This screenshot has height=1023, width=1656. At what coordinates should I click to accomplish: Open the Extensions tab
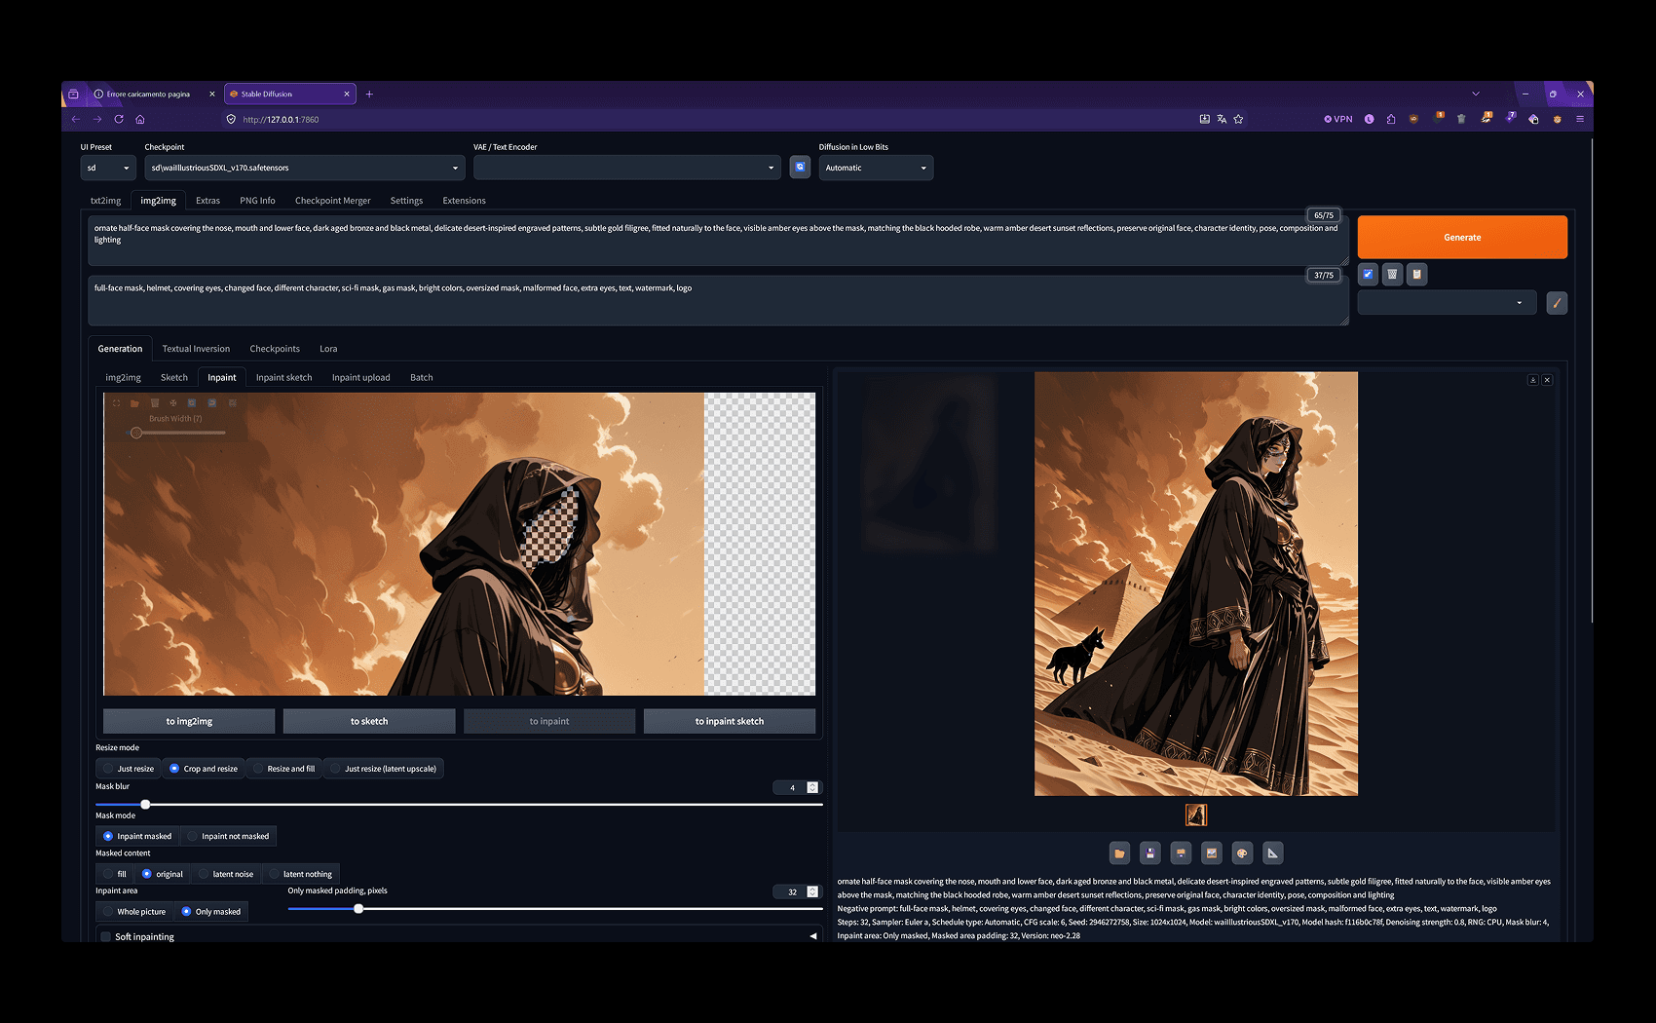click(x=464, y=201)
